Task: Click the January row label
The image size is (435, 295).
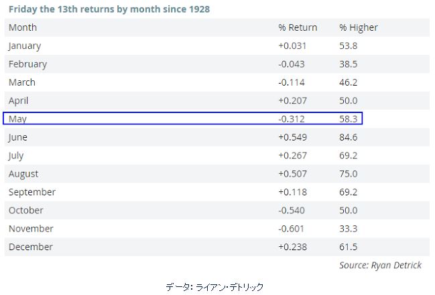Action: click(25, 46)
